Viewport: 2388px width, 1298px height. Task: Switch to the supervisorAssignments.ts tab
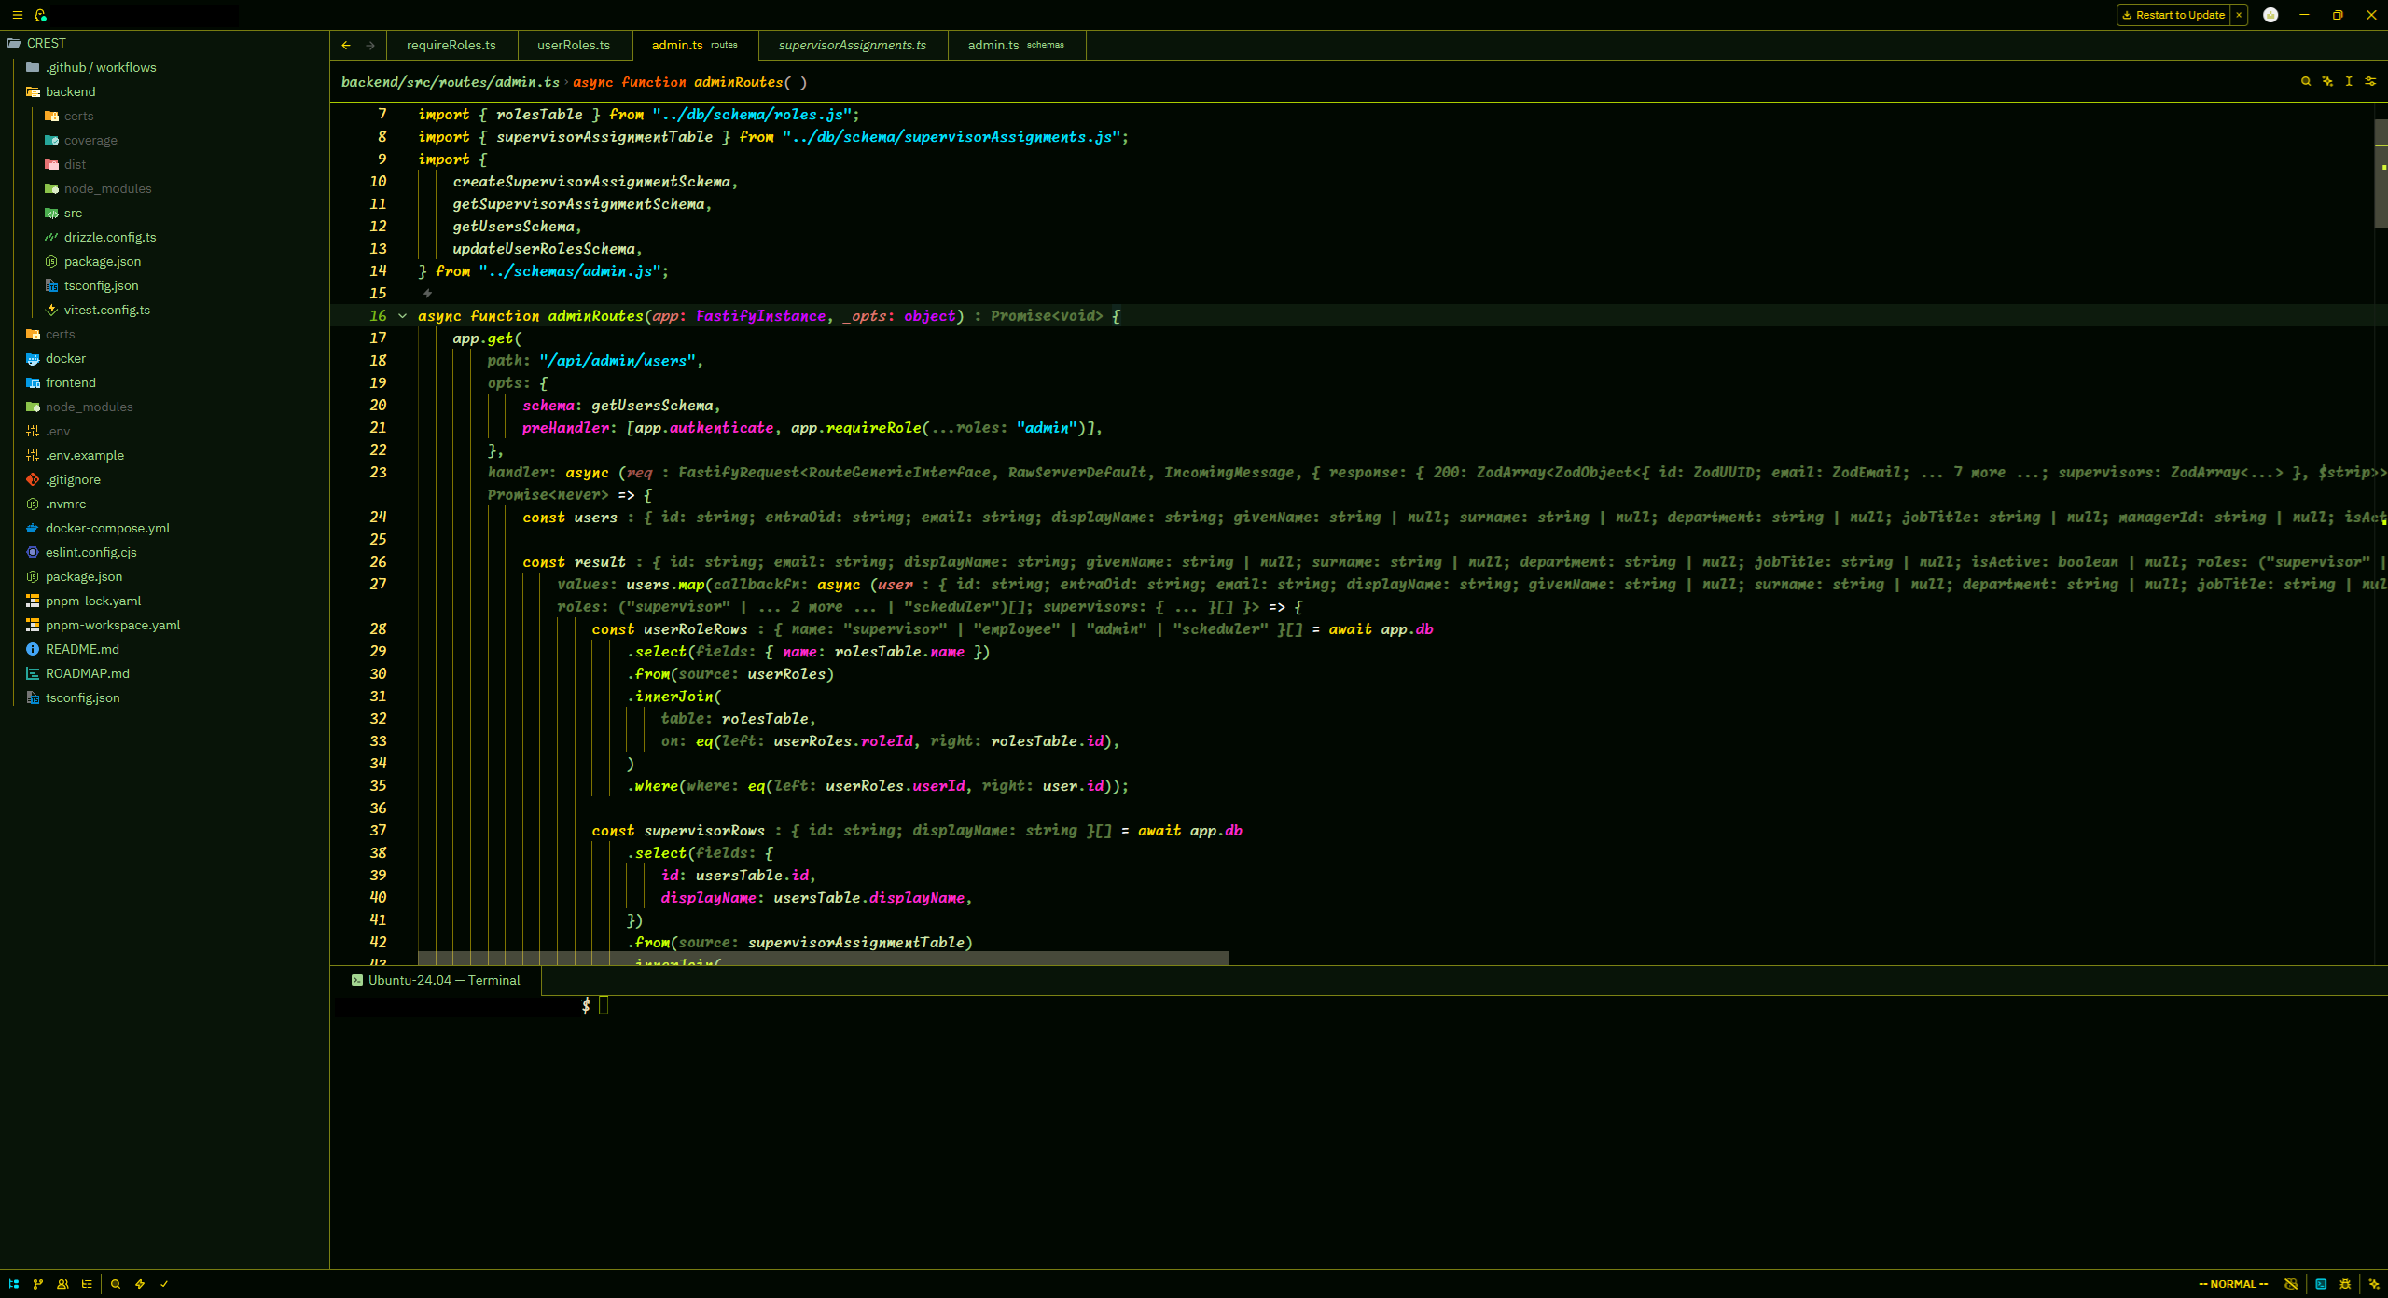click(853, 45)
